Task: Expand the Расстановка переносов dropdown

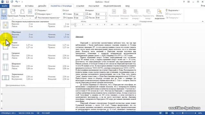Action: click(48, 18)
